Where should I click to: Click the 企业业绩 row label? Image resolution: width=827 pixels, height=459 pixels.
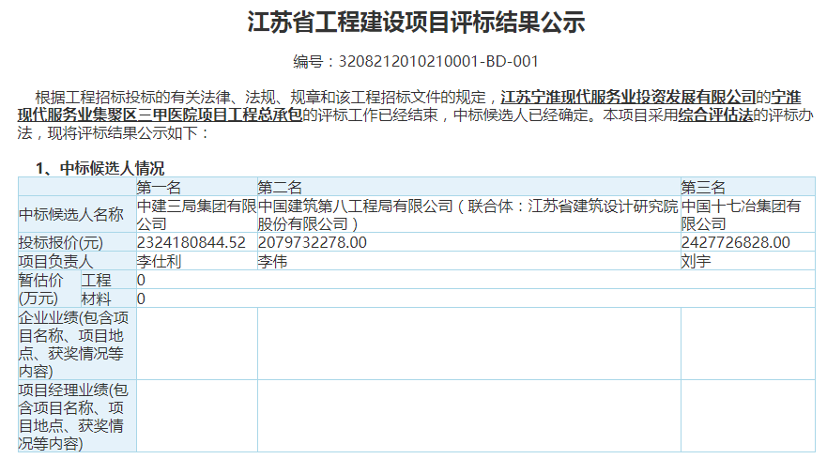point(77,344)
